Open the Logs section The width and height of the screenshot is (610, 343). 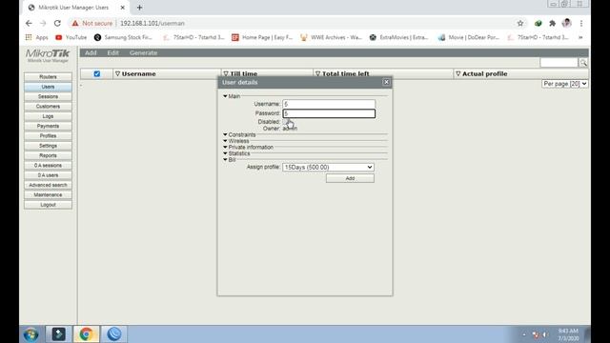[48, 116]
